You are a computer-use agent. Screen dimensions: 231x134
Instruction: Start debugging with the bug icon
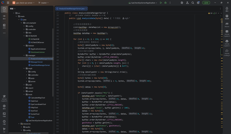coord(165,3)
